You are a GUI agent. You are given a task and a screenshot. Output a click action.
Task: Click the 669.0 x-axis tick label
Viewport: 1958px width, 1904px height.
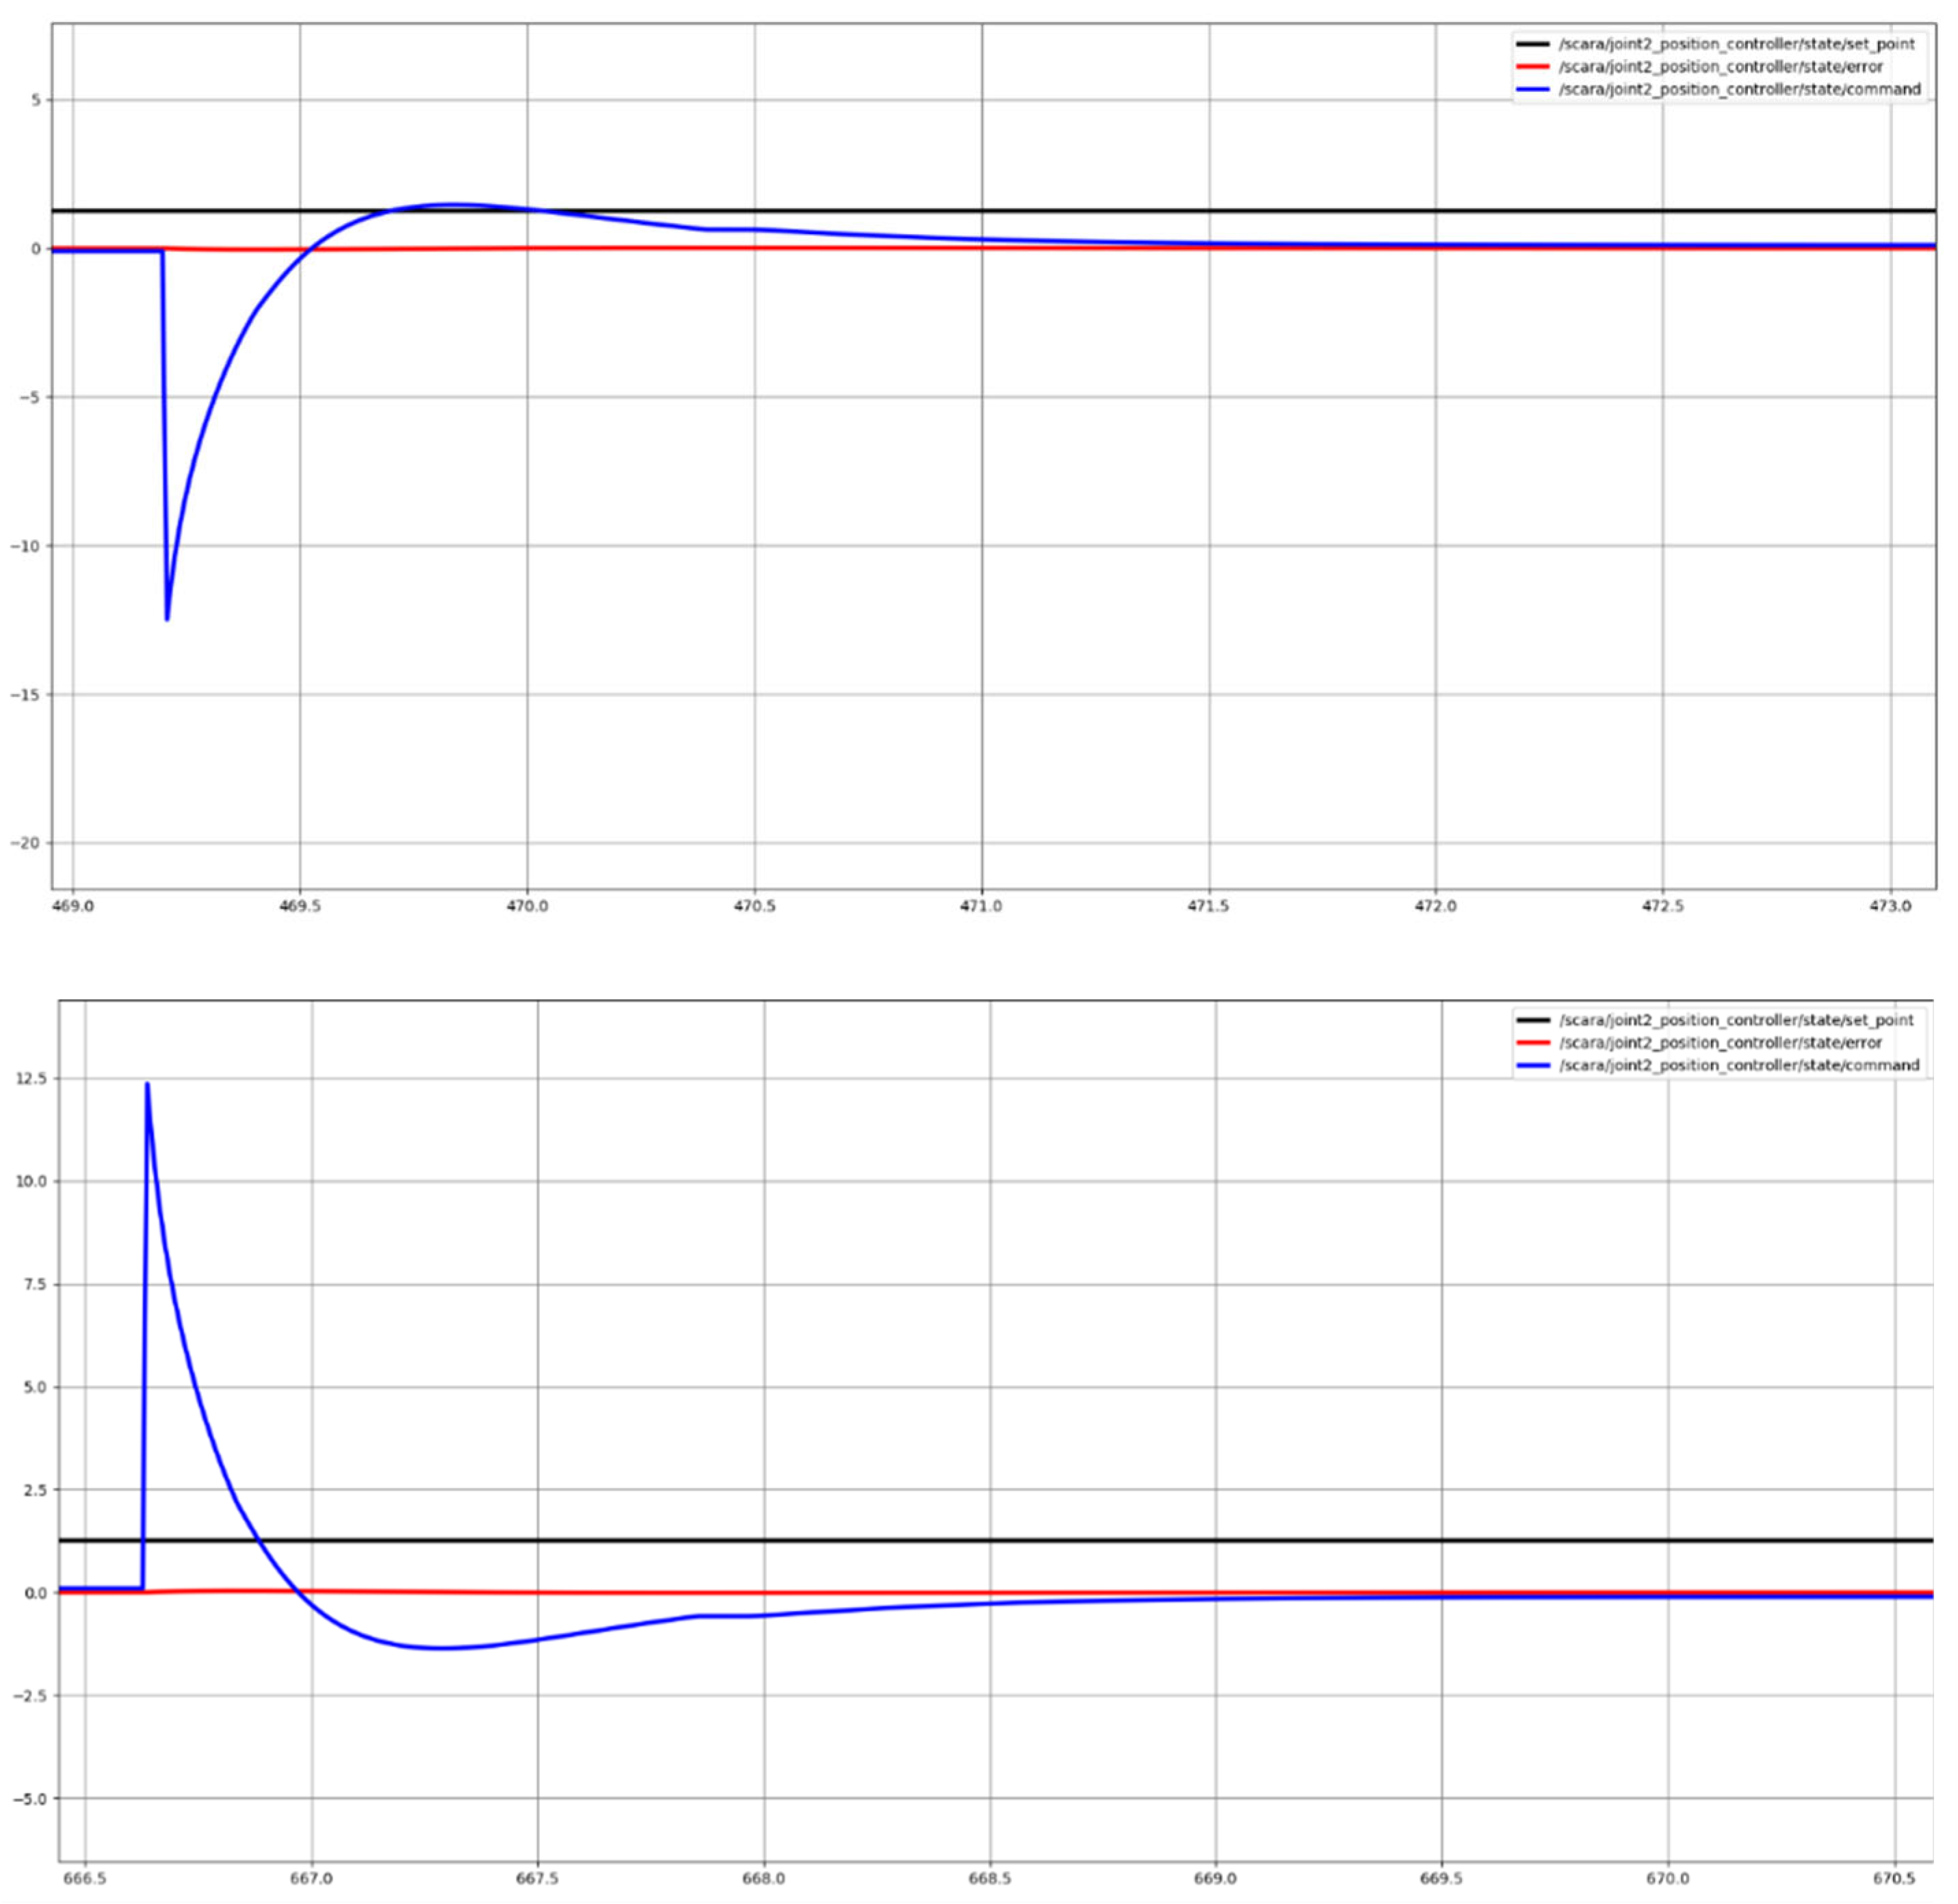(x=1216, y=1879)
